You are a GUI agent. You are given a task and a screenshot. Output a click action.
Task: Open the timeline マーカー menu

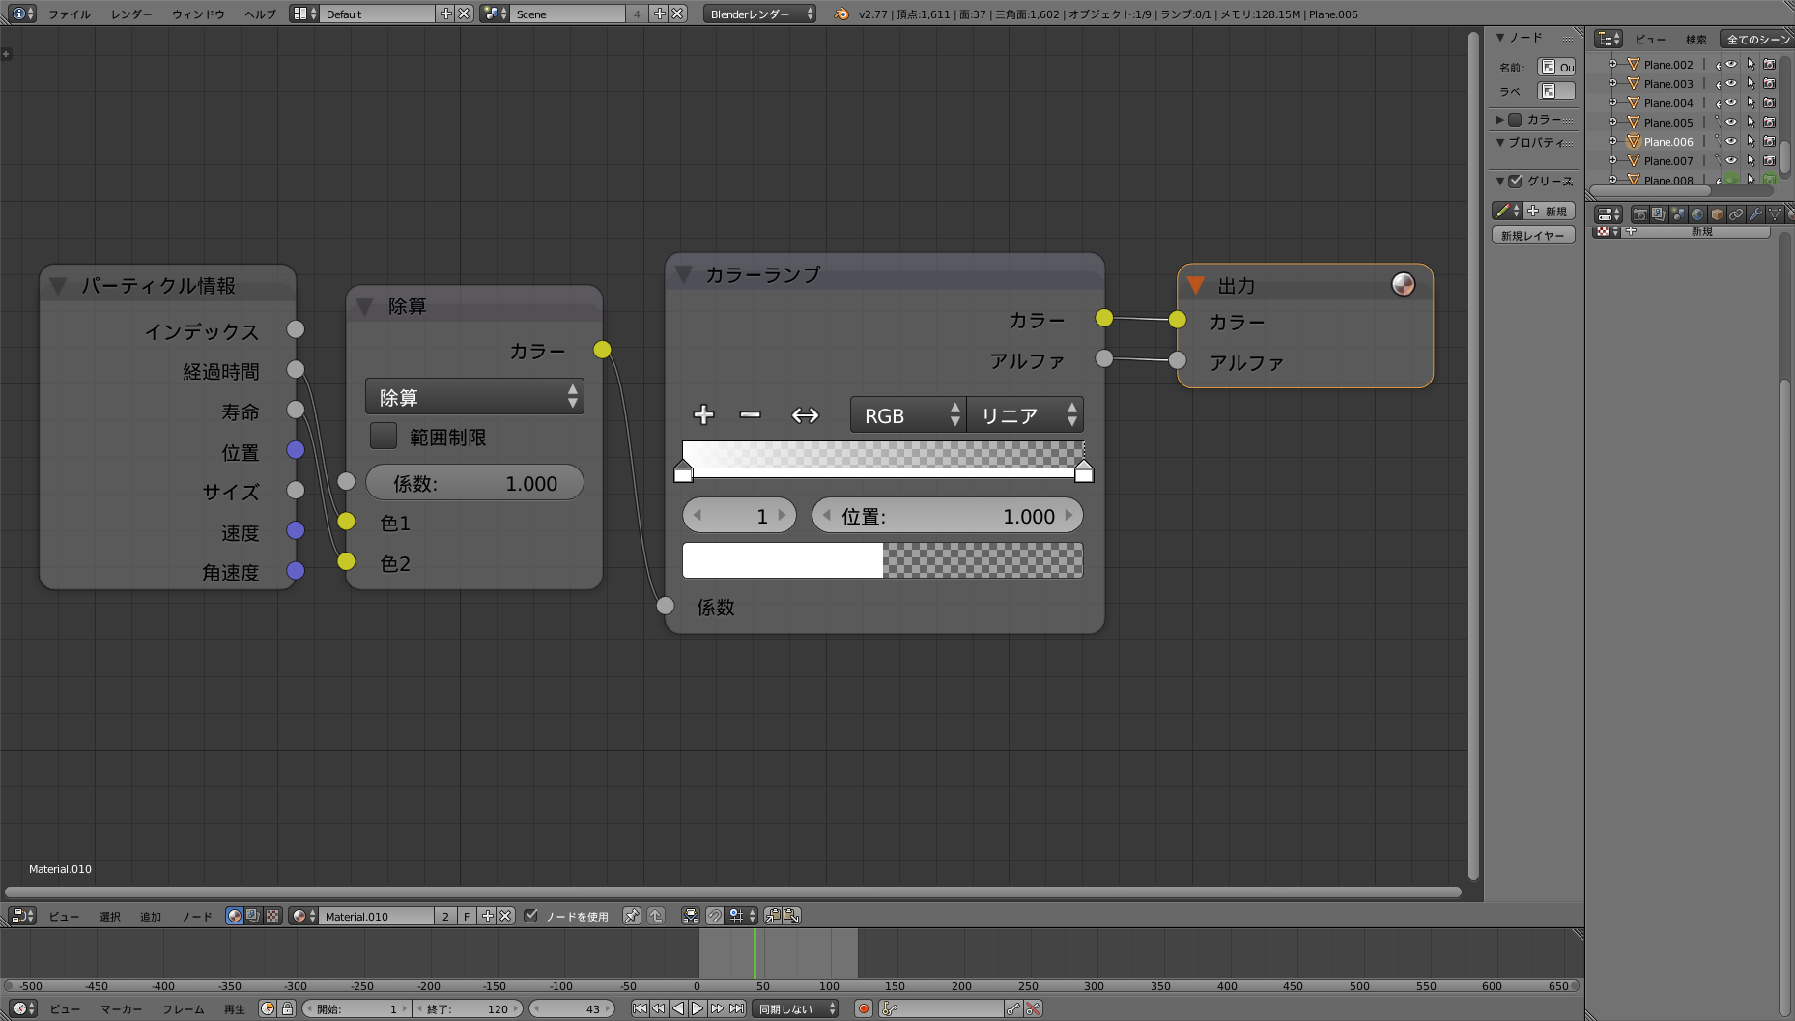tap(122, 1008)
